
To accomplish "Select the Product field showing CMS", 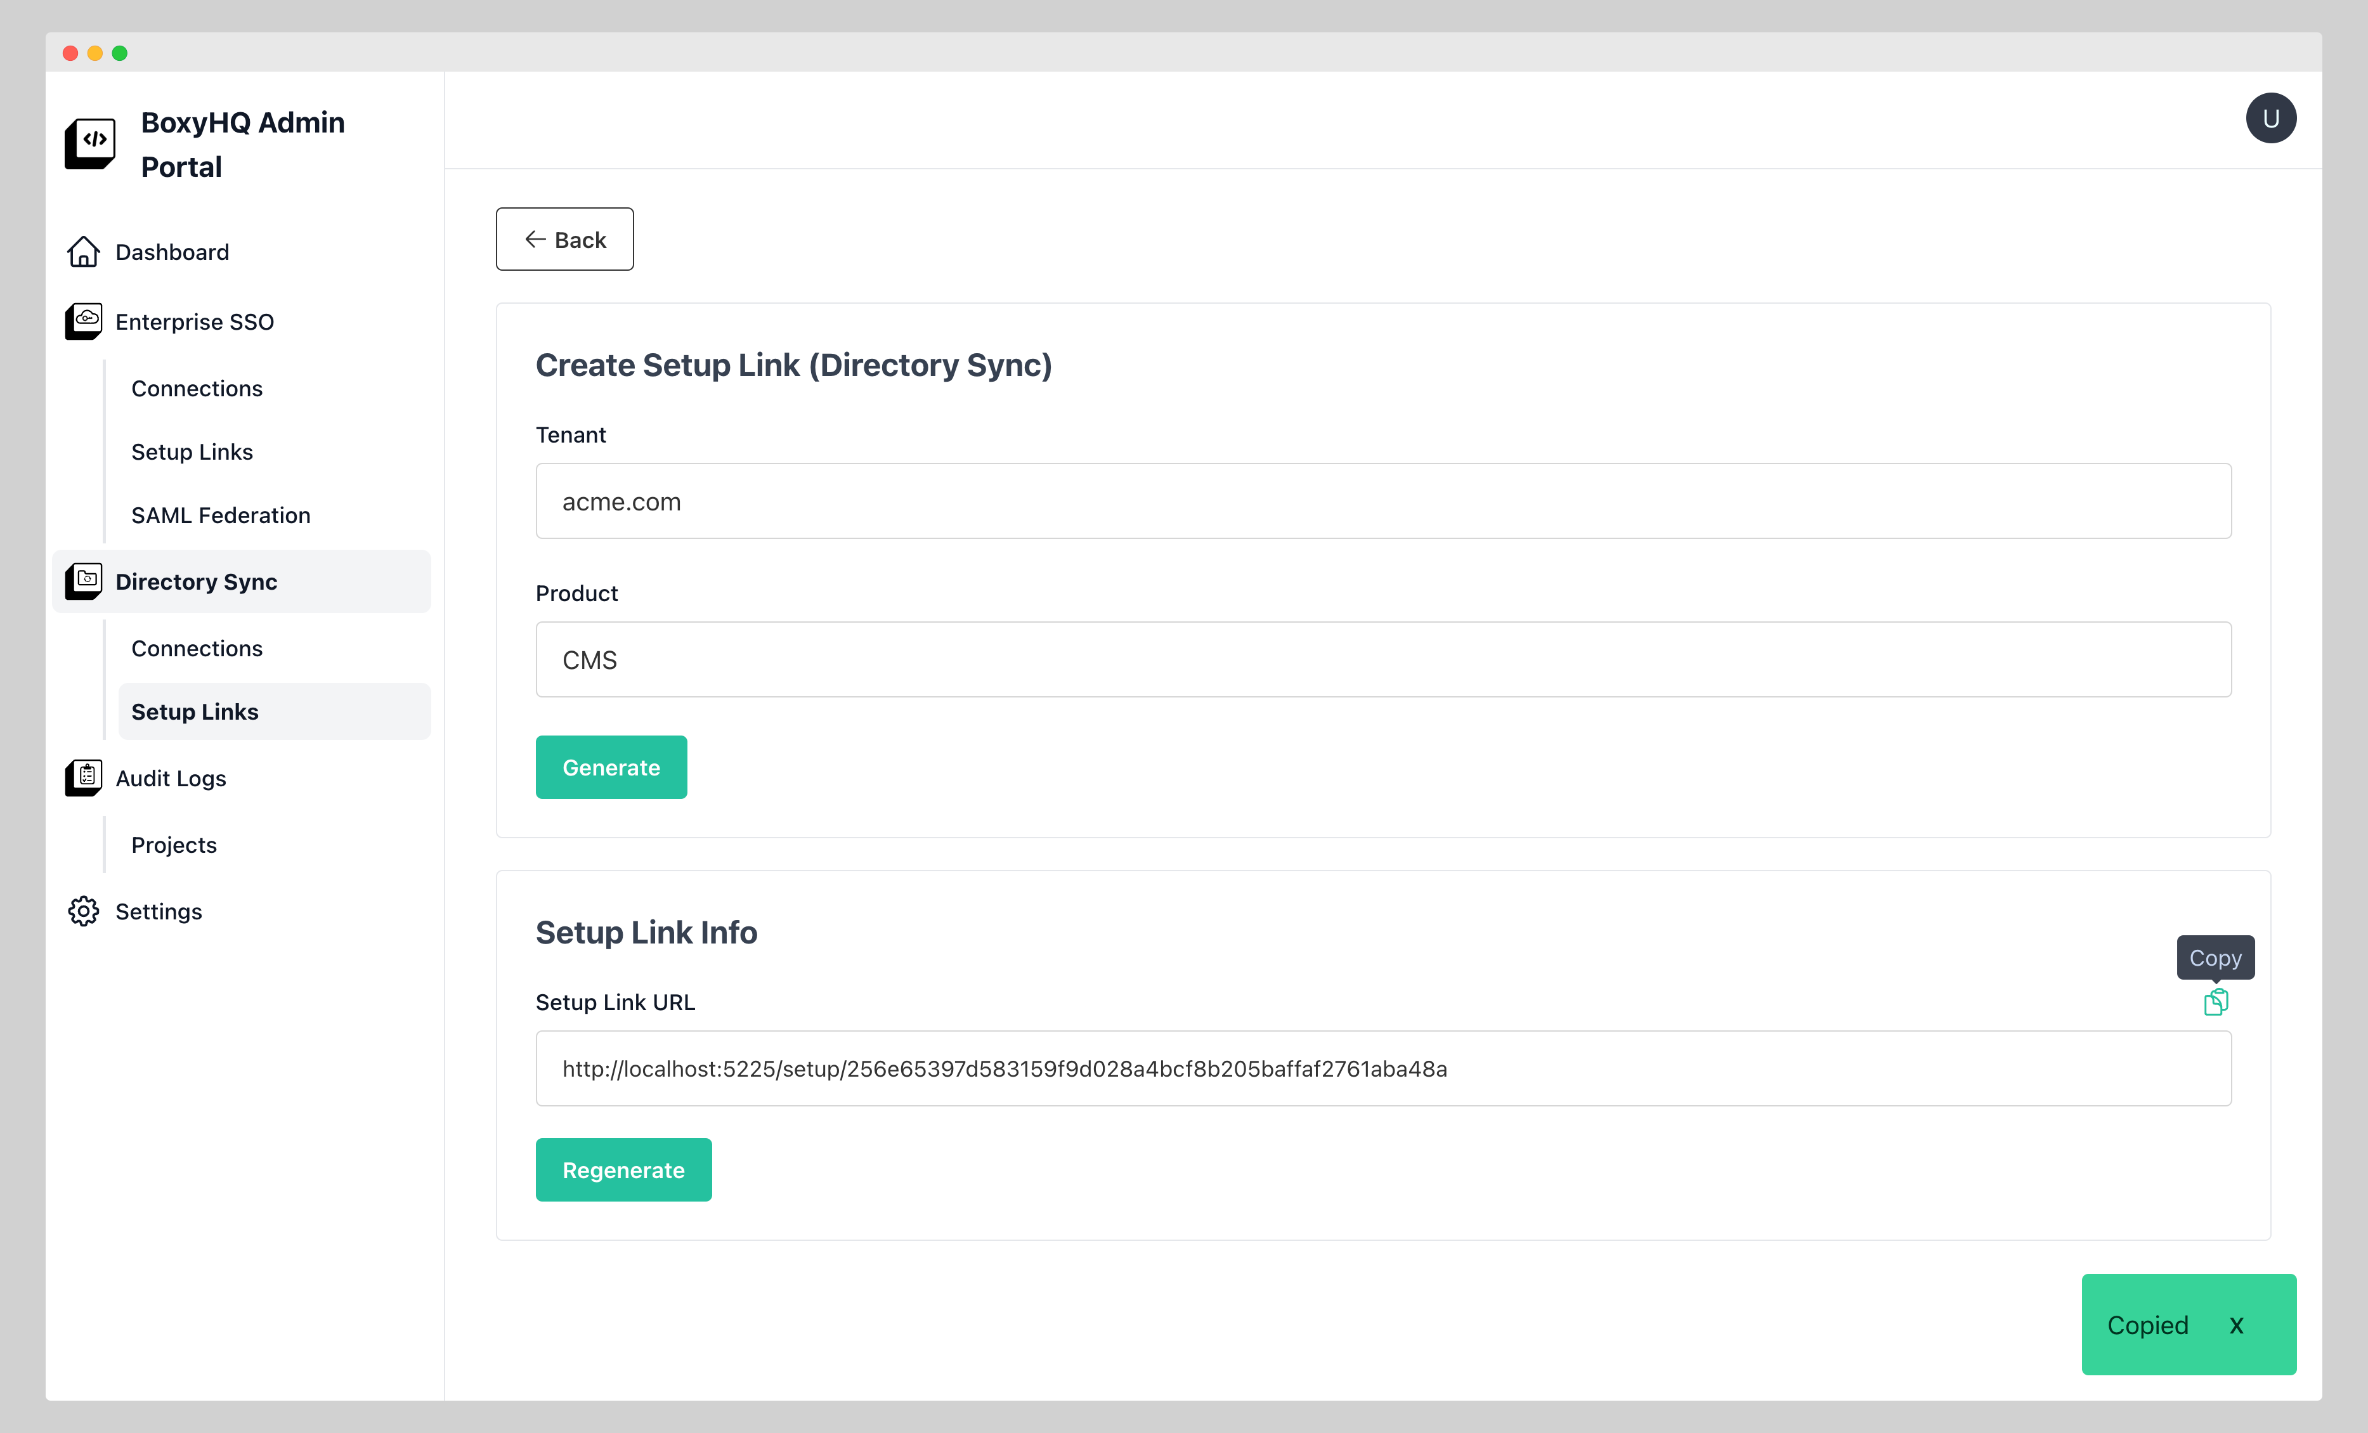I will [x=1382, y=659].
